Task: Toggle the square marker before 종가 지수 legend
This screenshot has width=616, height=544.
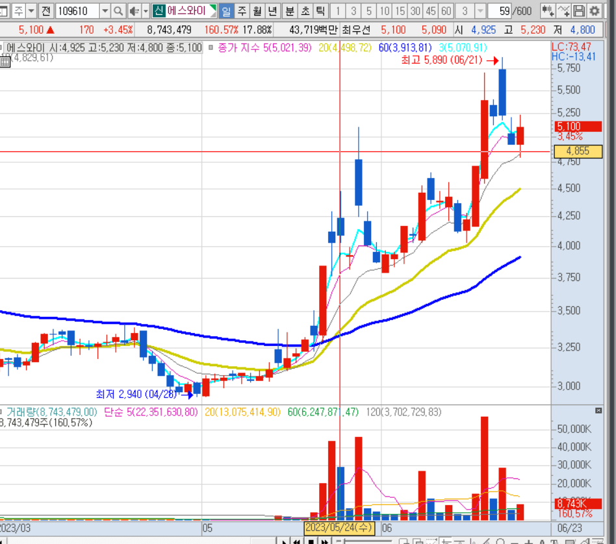Action: (x=211, y=47)
